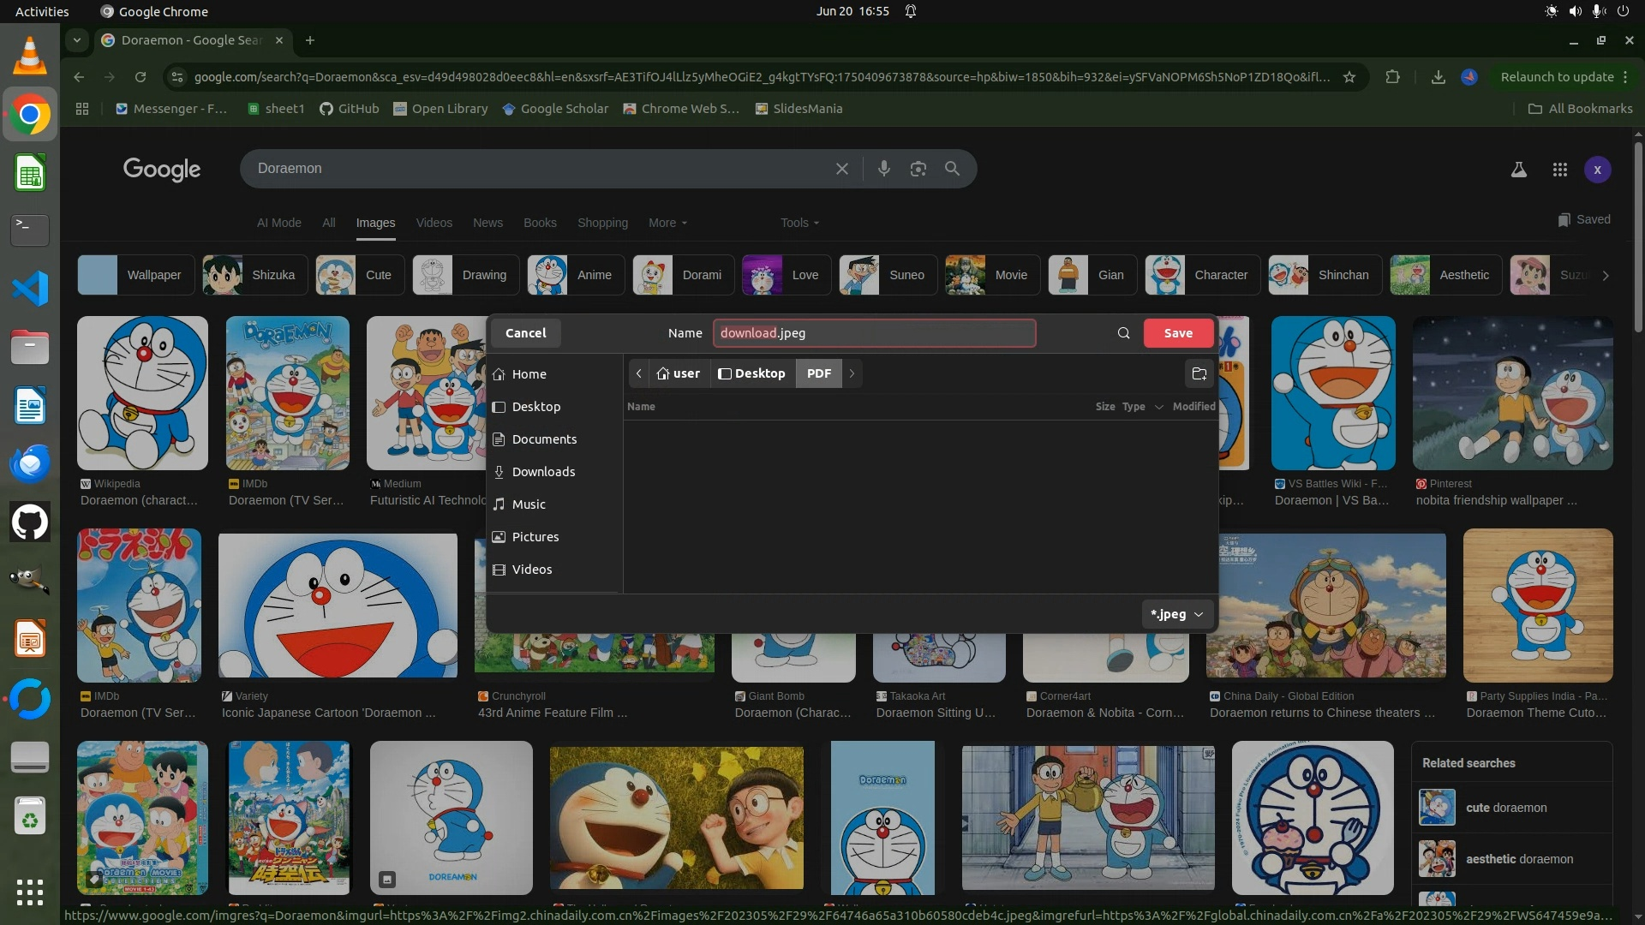
Task: Navigate to Desktop in path bar
Action: coord(751,373)
